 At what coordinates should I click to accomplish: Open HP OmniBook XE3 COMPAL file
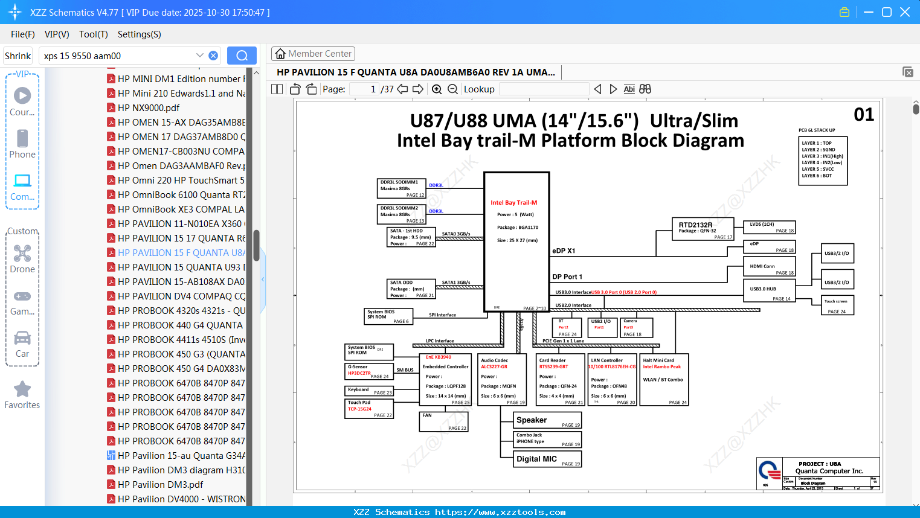tap(176, 209)
